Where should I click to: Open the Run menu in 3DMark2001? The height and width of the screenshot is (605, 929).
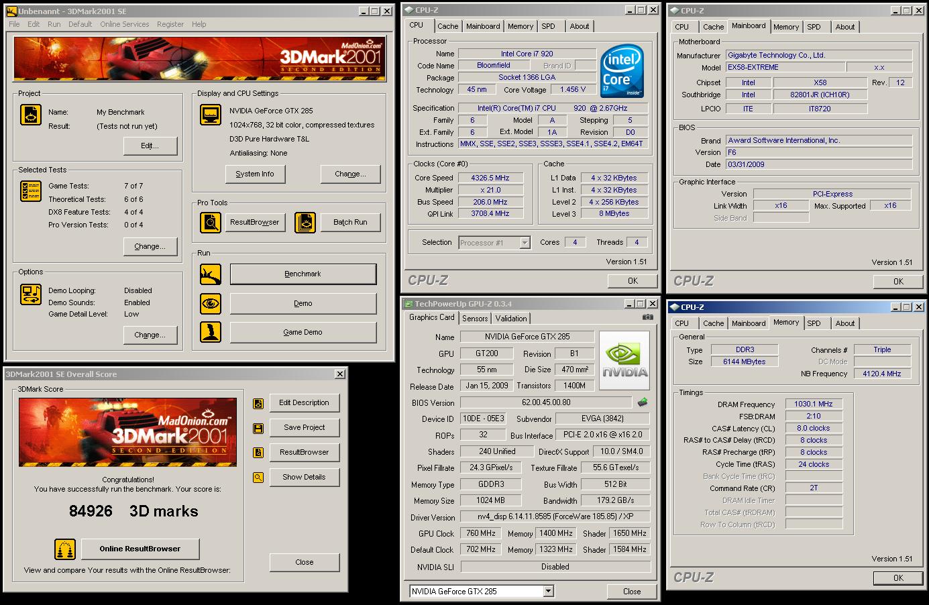[x=54, y=24]
